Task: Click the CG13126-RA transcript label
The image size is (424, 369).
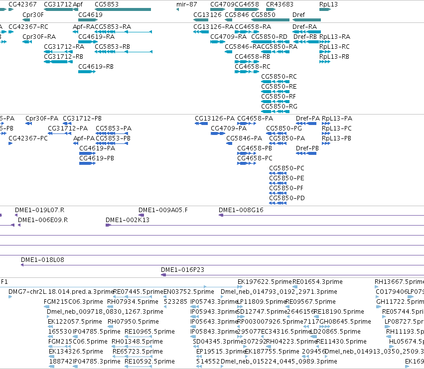Action: (x=213, y=27)
